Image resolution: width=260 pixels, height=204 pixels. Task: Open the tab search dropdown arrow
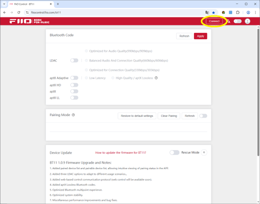click(x=4, y=4)
